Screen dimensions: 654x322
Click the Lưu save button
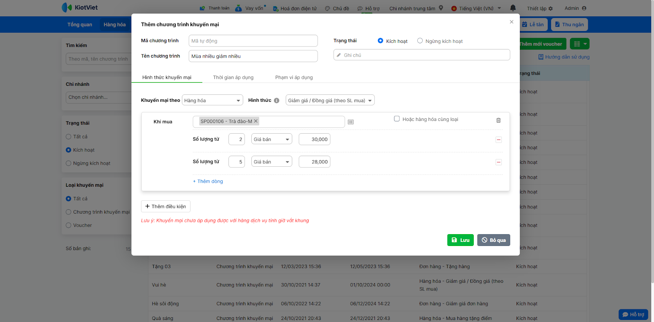click(x=460, y=240)
